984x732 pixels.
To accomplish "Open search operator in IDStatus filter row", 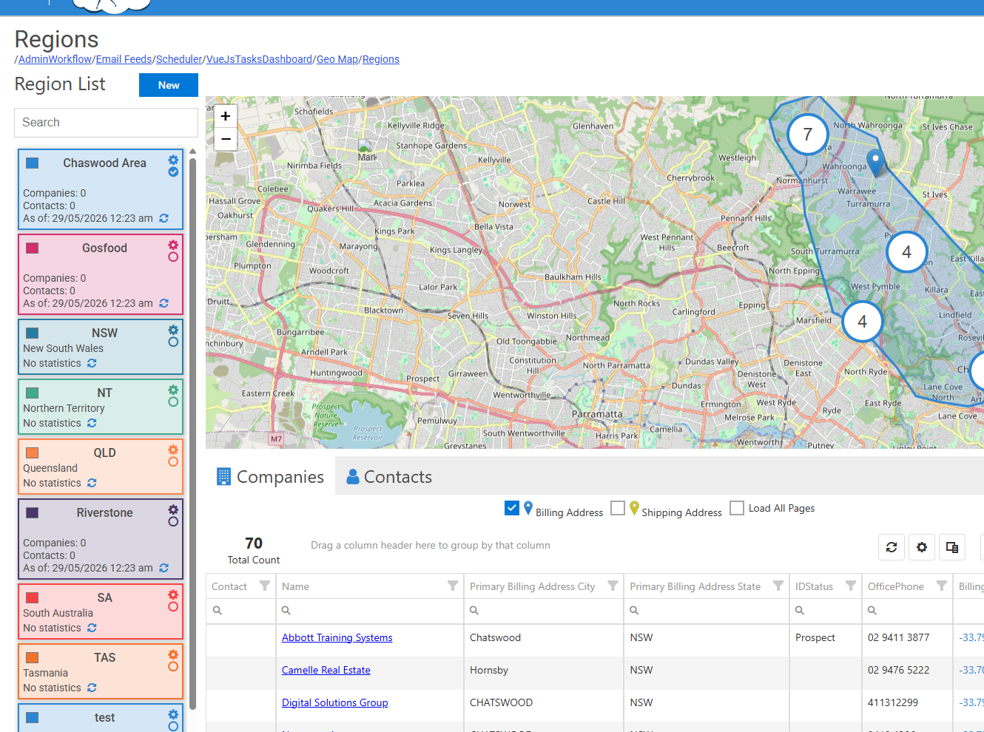I will coord(800,611).
